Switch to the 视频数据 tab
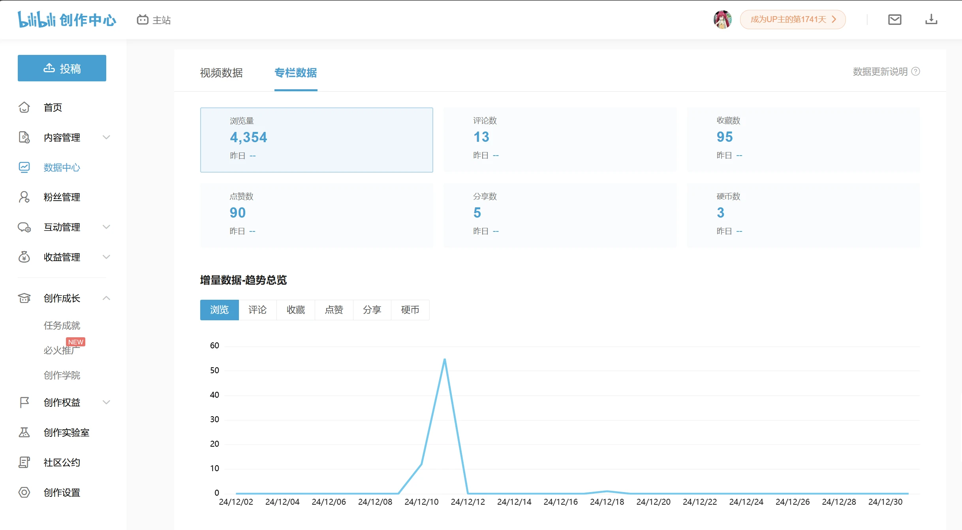The width and height of the screenshot is (962, 530). pyautogui.click(x=221, y=73)
